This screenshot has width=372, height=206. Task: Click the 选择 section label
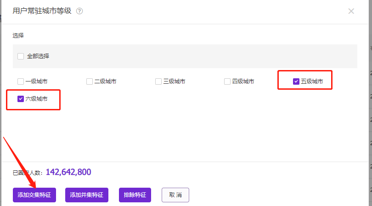coord(18,35)
